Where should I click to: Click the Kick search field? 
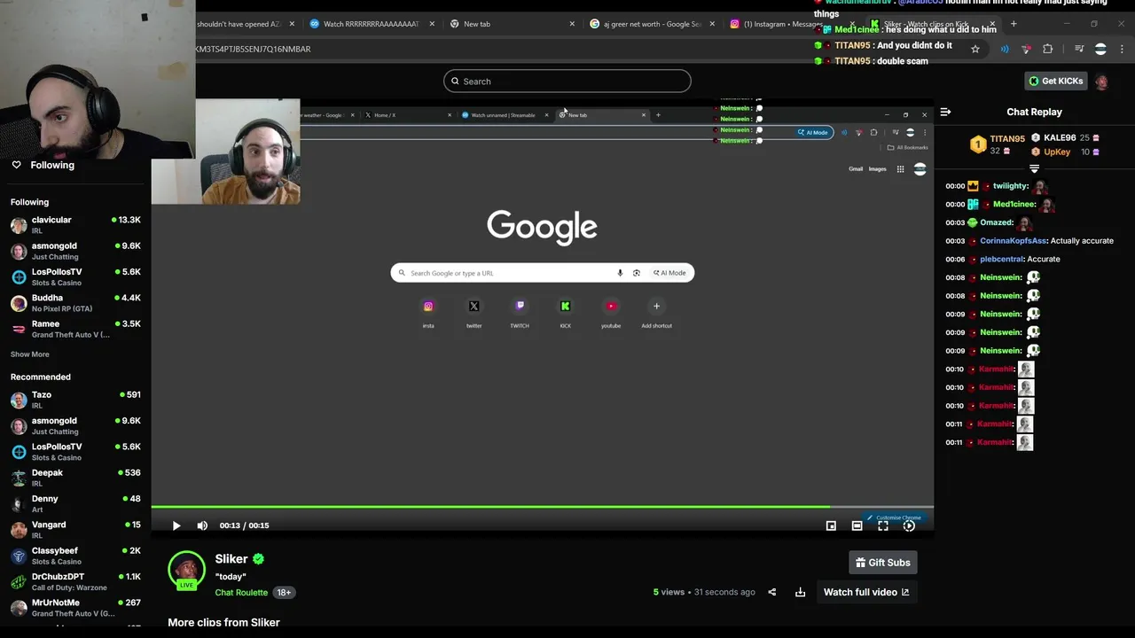click(567, 81)
